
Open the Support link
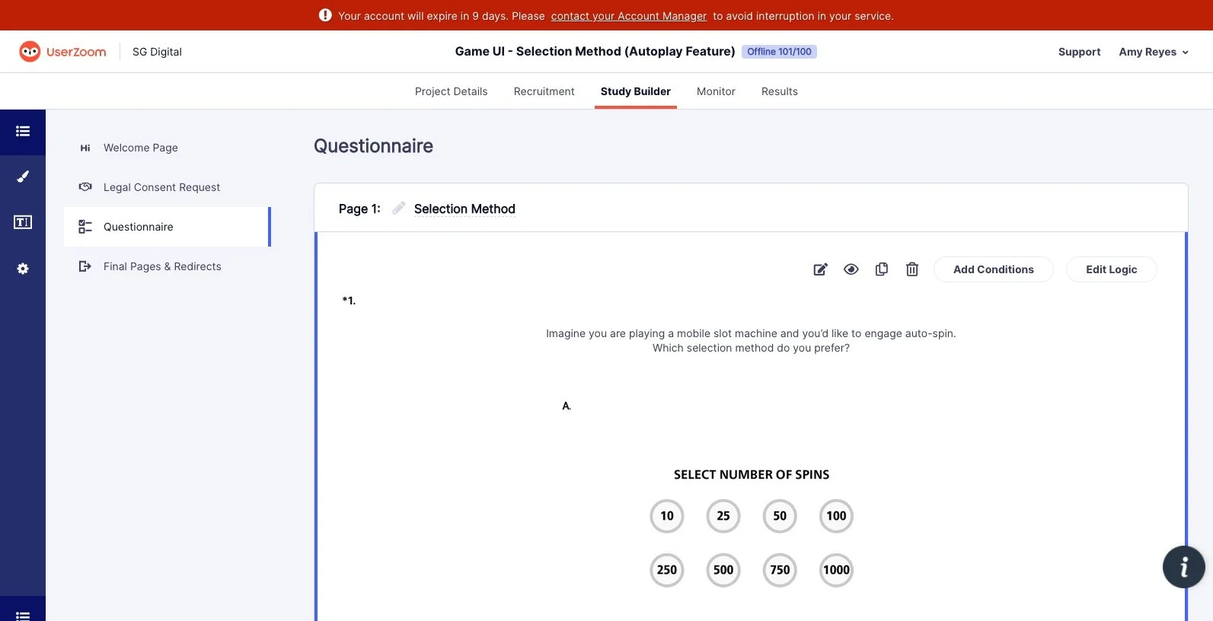pos(1079,52)
